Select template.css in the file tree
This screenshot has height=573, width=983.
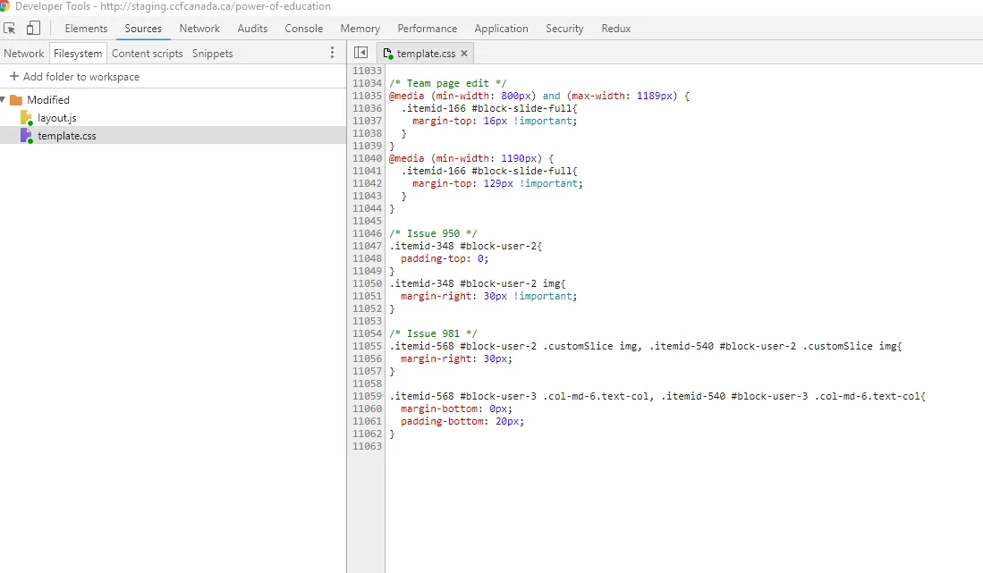pyautogui.click(x=66, y=136)
